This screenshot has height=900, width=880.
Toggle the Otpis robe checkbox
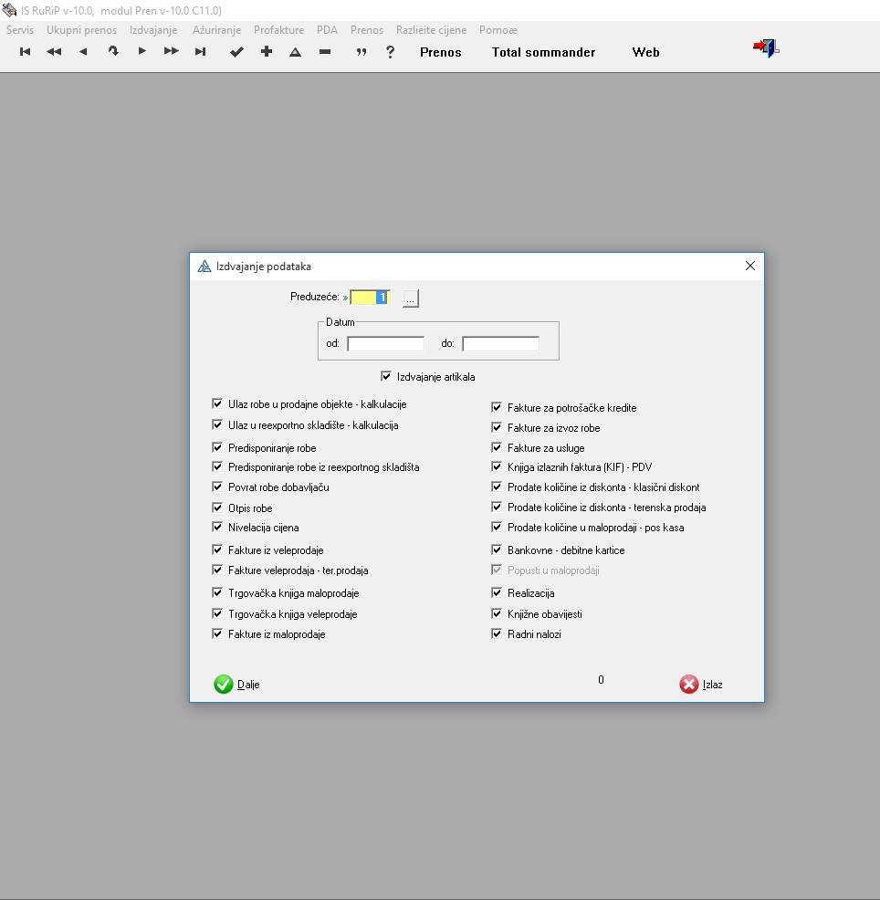point(217,508)
